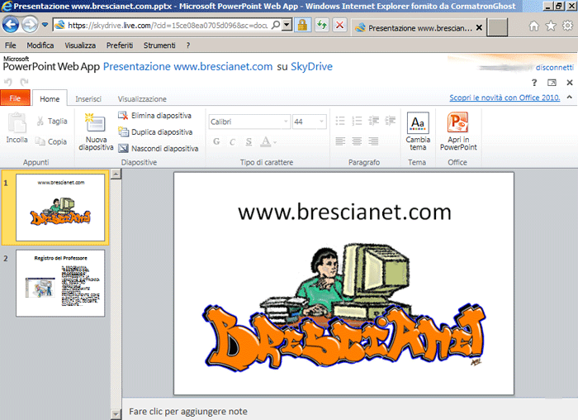Click the browser stop red X icon
The height and width of the screenshot is (420, 578).
point(339,25)
